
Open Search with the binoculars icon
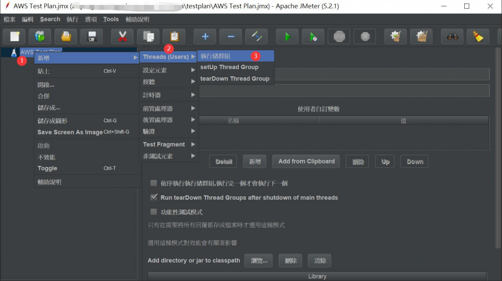tap(452, 36)
